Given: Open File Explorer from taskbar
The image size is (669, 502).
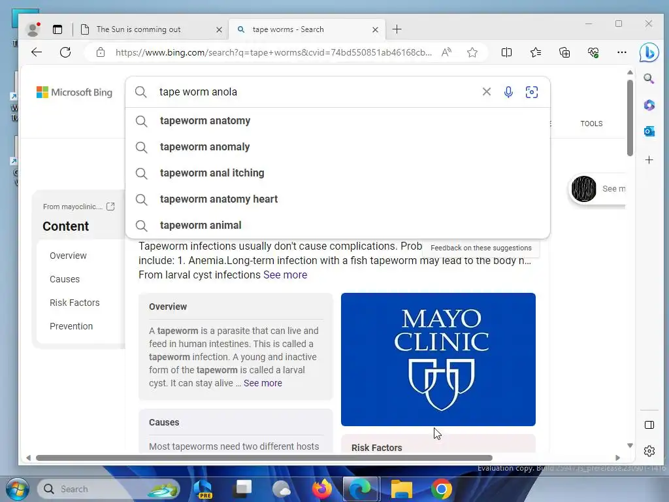Looking at the screenshot, I should tap(401, 489).
